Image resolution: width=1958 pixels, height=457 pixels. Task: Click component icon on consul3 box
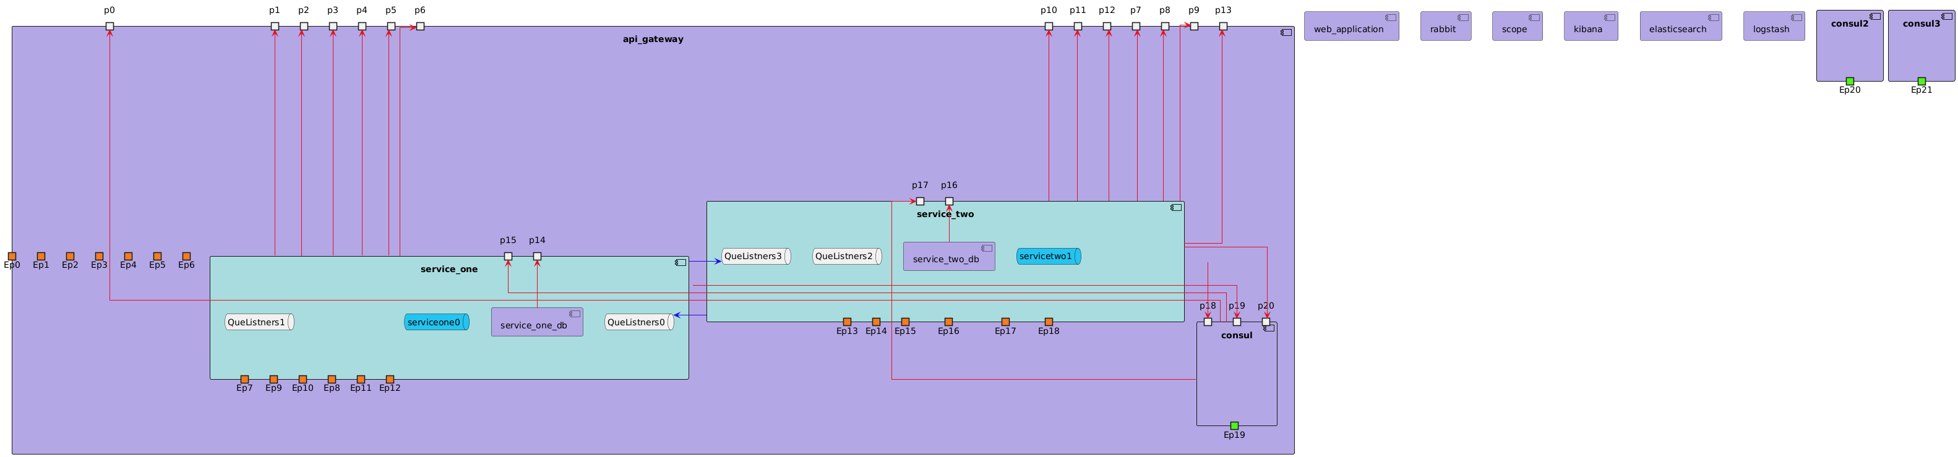coord(1947,17)
